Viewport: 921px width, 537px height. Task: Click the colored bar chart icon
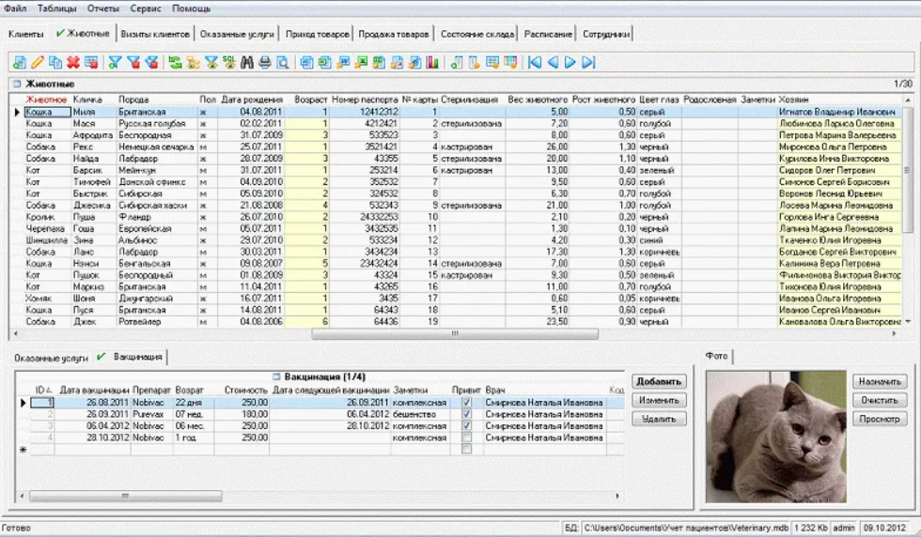[433, 62]
